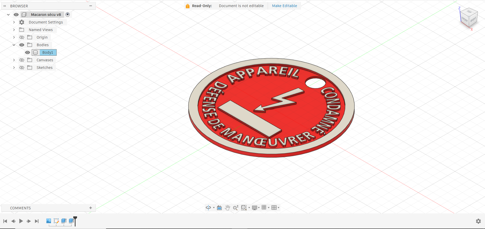
Task: Open timeline settings gear at bottom right
Action: (478, 221)
